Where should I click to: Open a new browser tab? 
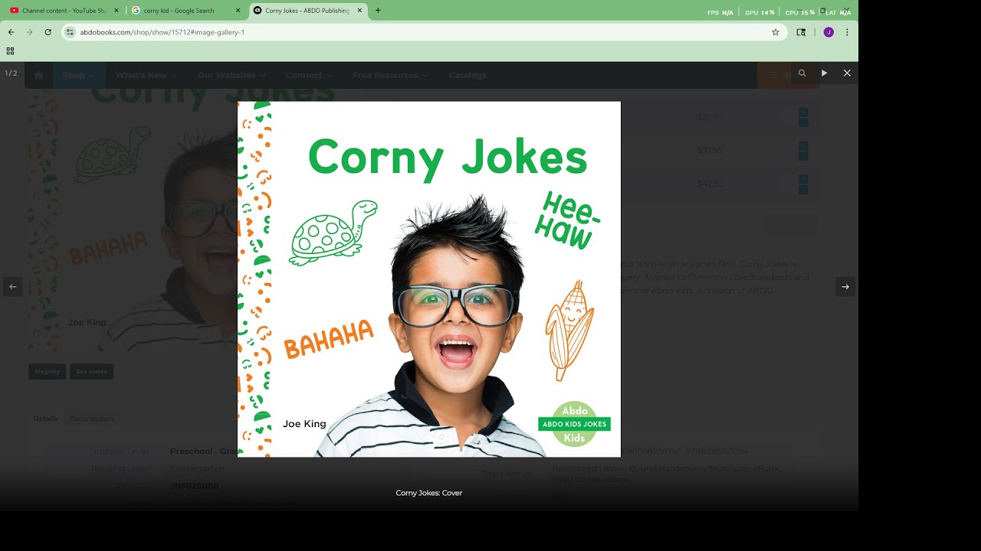[378, 11]
